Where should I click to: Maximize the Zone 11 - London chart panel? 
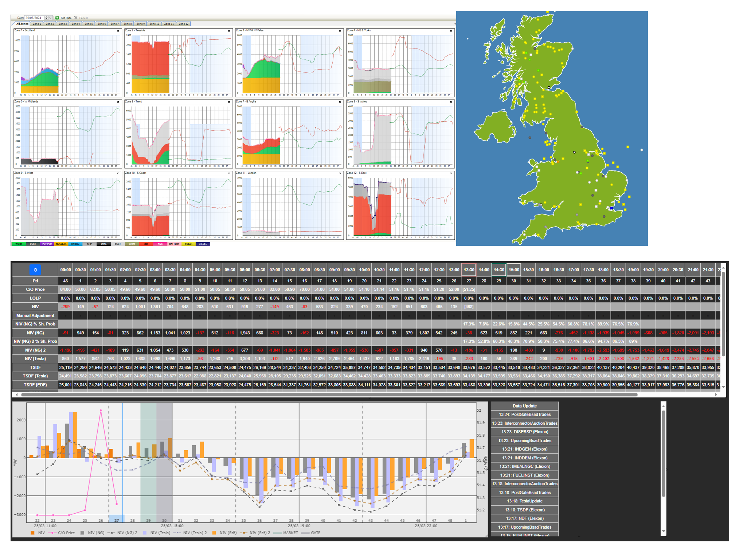pyautogui.click(x=340, y=174)
